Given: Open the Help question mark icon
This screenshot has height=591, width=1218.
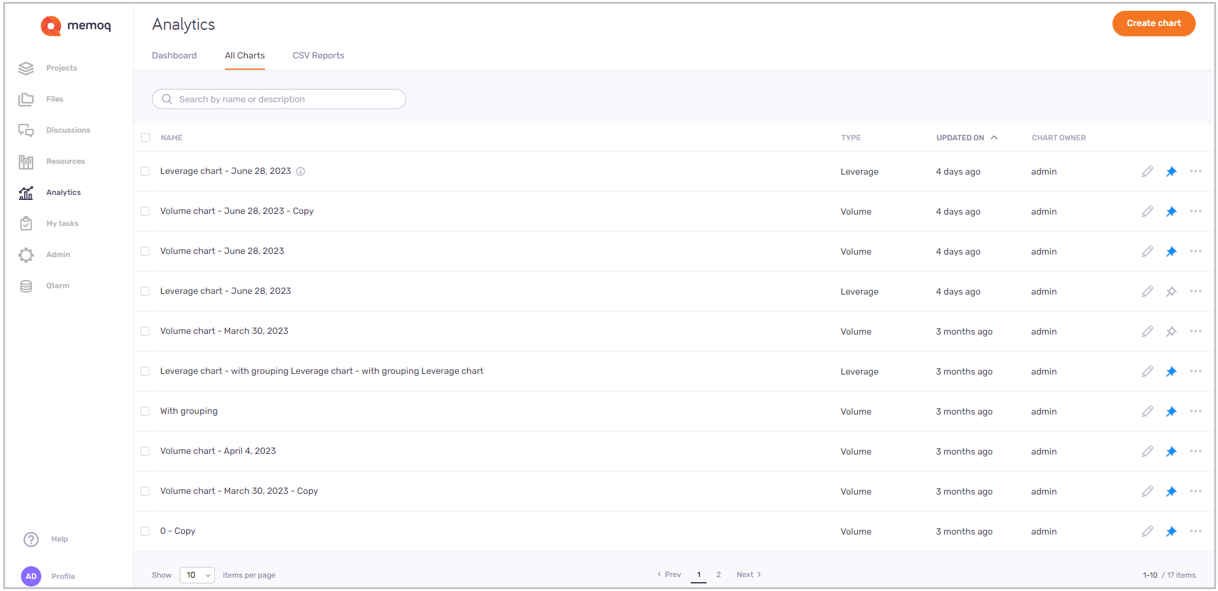Looking at the screenshot, I should [31, 539].
